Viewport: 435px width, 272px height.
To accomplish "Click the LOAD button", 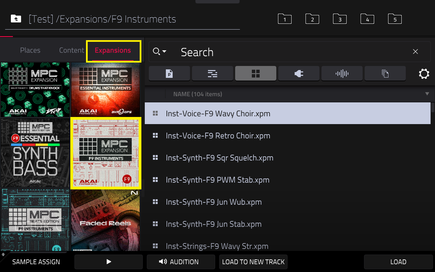I will pos(398,262).
